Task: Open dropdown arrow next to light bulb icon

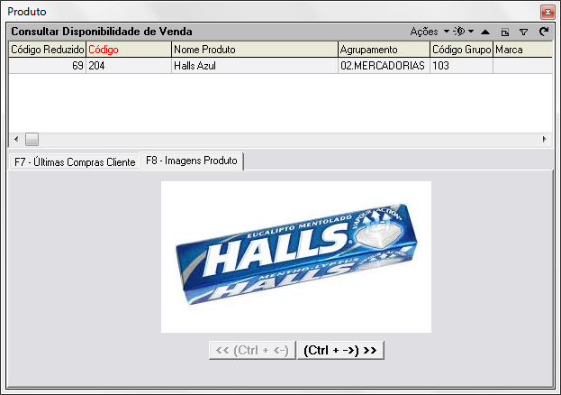Action: pyautogui.click(x=471, y=32)
